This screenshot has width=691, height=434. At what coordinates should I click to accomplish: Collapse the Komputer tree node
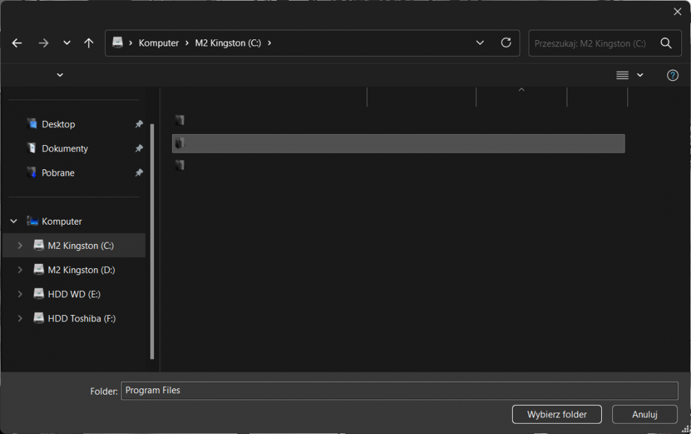point(14,222)
